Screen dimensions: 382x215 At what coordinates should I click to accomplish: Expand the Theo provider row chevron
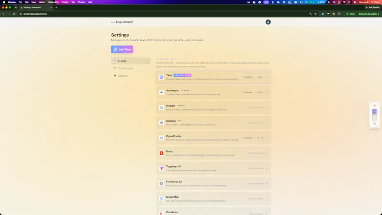pos(266,77)
